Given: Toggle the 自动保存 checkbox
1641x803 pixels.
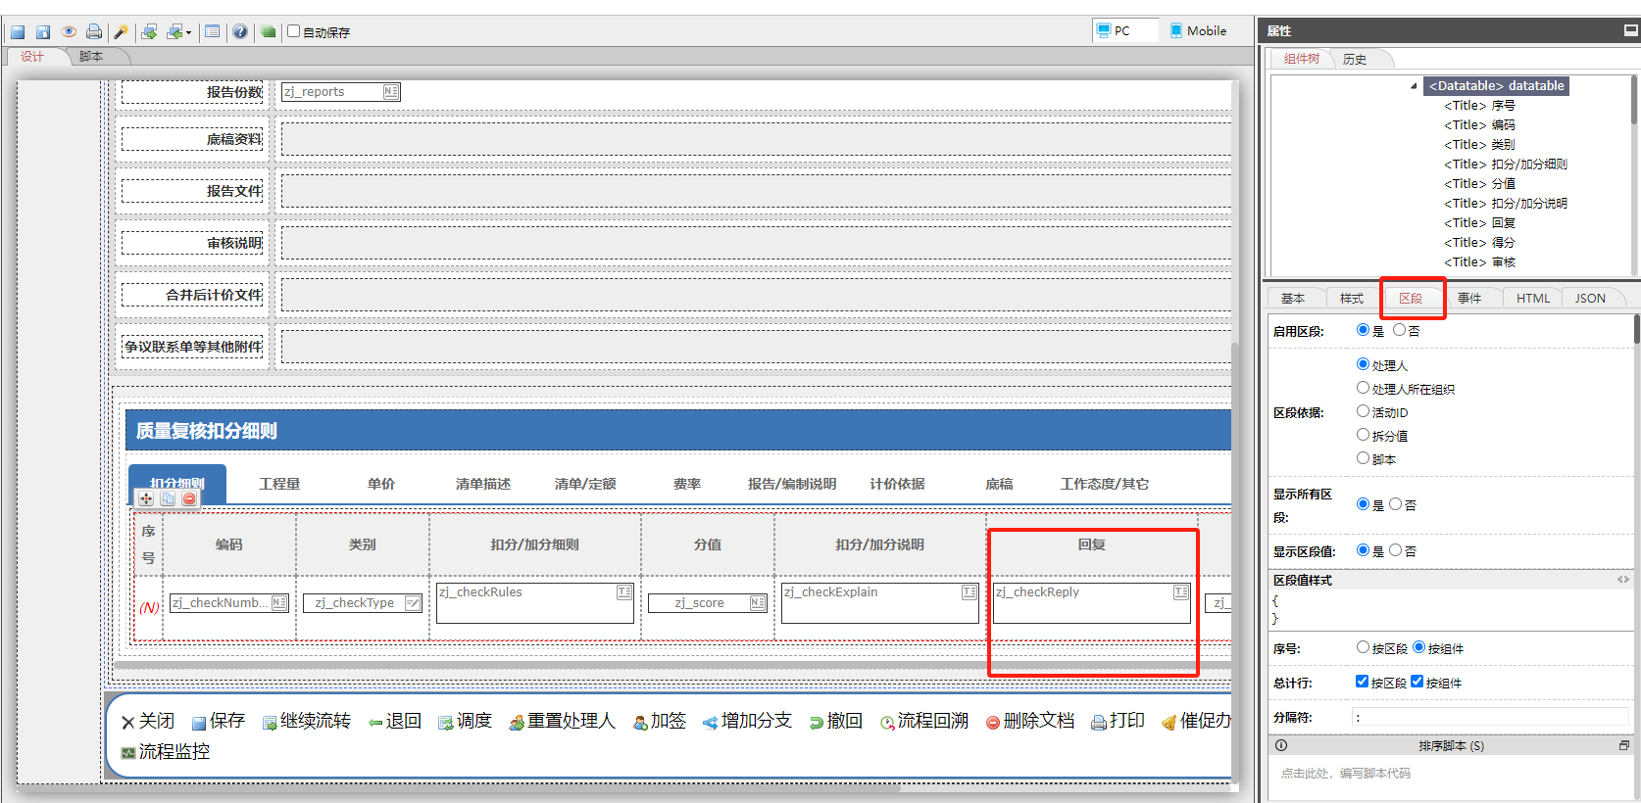Looking at the screenshot, I should tap(293, 31).
